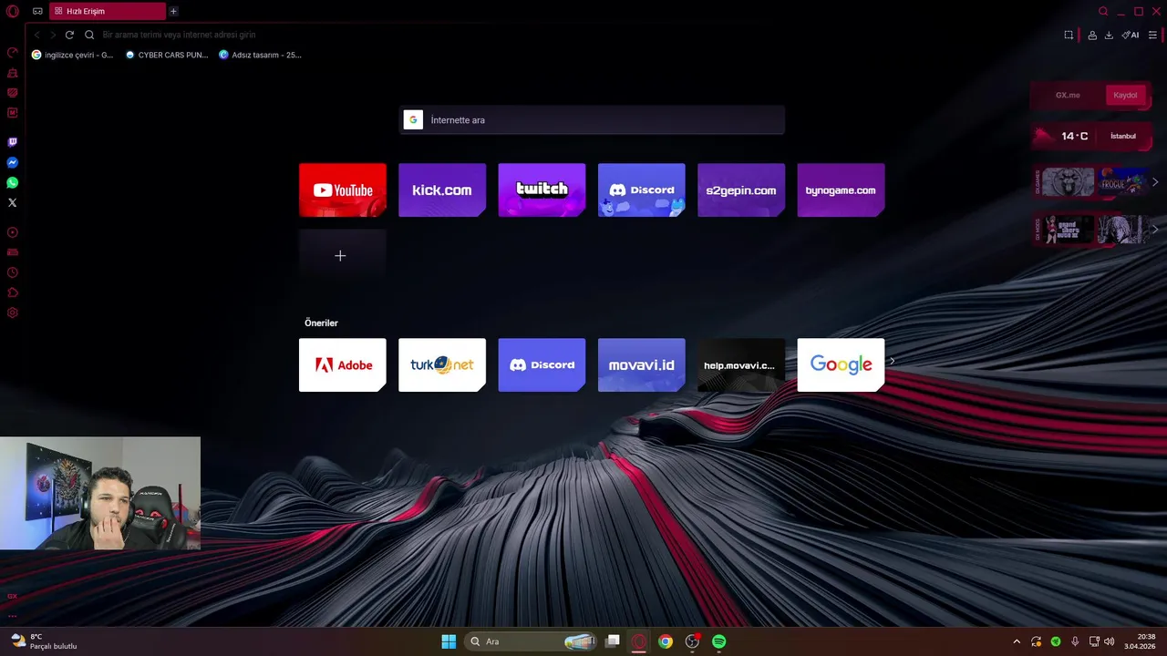Screen dimensions: 1167x656
Task: Open the bynogame.com speed dial tile
Action: (x=841, y=190)
